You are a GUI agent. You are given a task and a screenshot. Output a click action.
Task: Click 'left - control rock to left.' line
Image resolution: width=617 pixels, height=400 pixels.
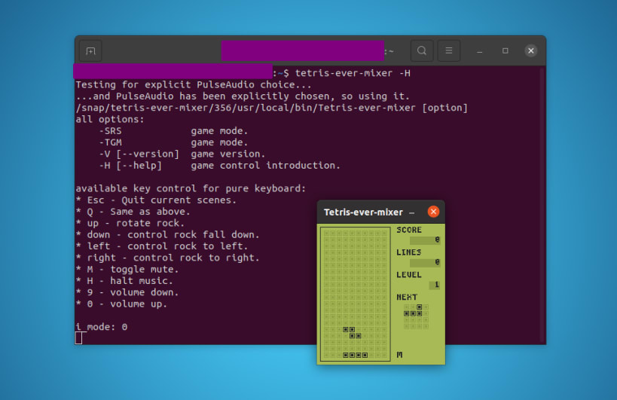(162, 246)
